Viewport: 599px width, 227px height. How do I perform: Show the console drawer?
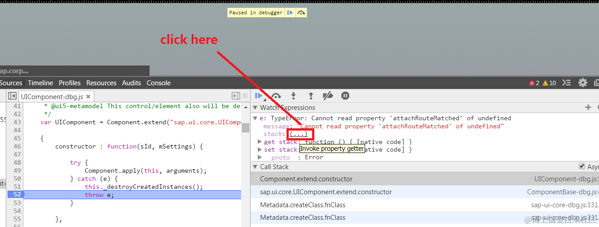(567, 83)
